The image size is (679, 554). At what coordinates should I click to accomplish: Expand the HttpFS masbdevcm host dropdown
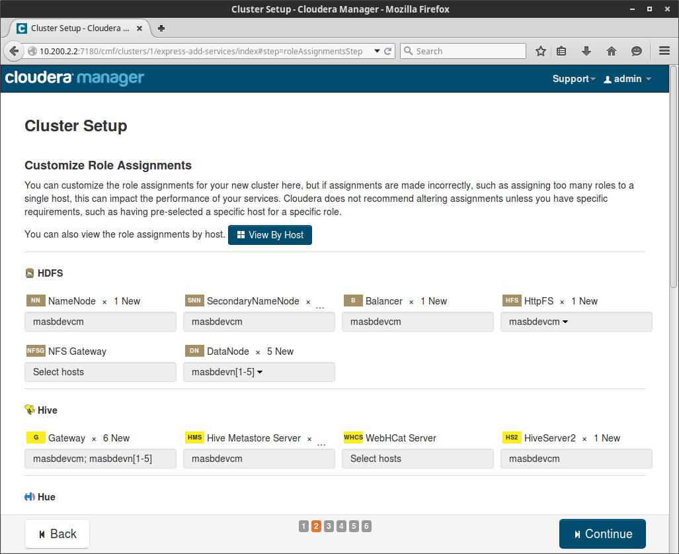pos(565,322)
